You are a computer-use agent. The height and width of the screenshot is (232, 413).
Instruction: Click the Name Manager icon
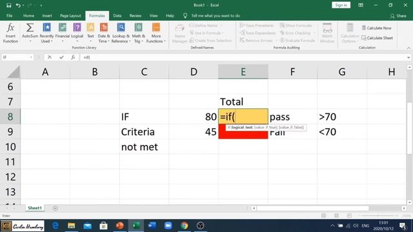click(x=179, y=28)
